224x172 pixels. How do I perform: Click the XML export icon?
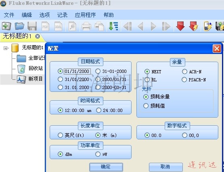click(58, 26)
